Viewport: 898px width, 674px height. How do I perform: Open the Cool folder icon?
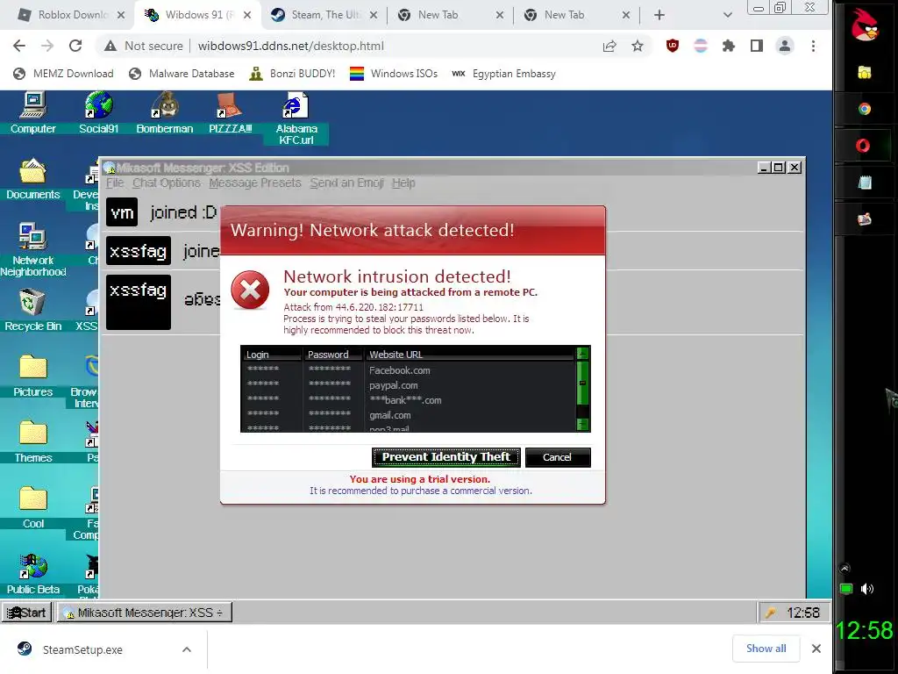[32, 508]
